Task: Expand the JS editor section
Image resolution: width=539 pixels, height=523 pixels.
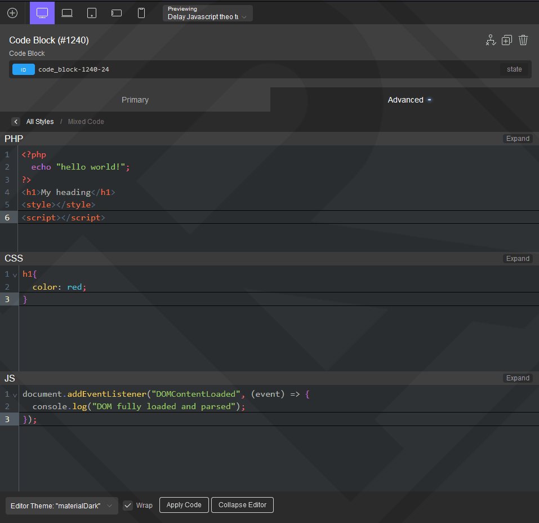Action: tap(518, 378)
